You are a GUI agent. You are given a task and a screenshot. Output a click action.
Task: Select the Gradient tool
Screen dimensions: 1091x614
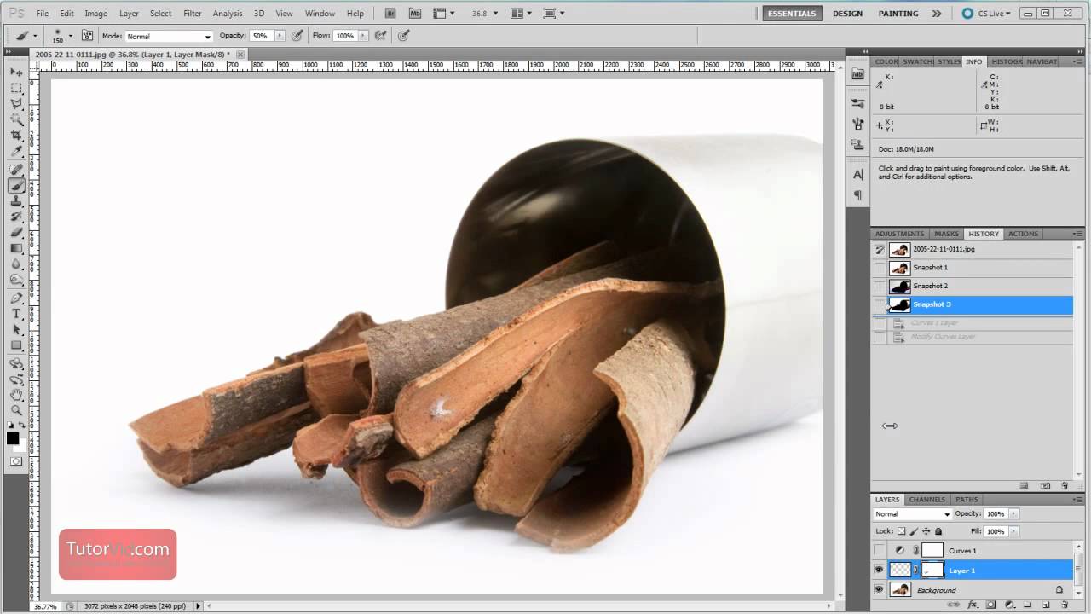pos(16,249)
